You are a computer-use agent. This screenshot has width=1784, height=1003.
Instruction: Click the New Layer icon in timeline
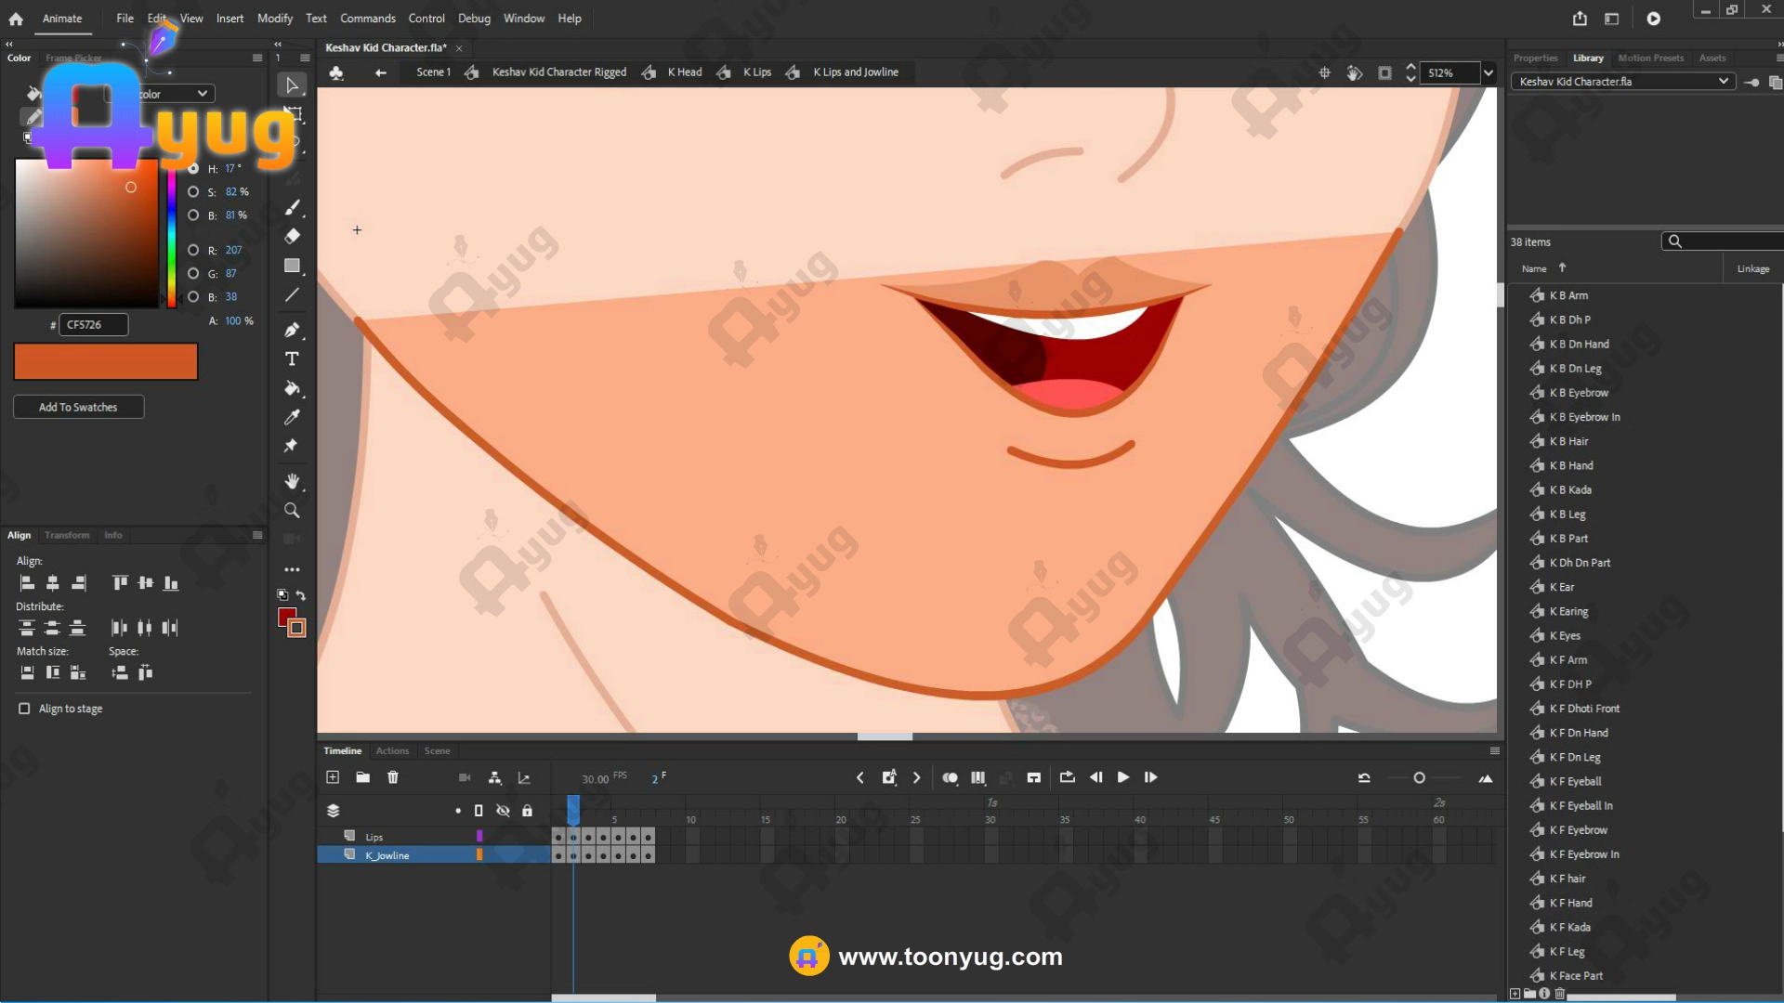[333, 777]
